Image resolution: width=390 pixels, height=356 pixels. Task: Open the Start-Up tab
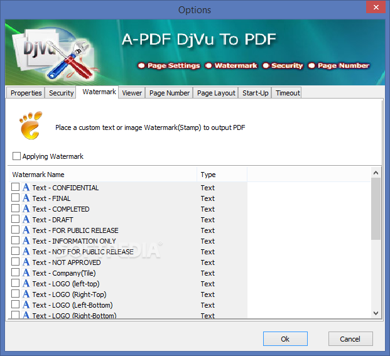tap(255, 93)
